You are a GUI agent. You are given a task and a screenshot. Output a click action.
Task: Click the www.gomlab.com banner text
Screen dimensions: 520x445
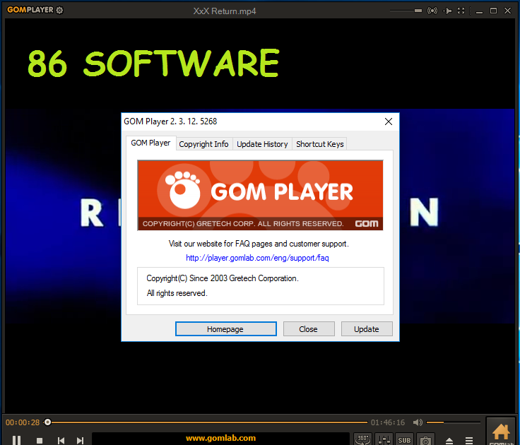pyautogui.click(x=221, y=438)
